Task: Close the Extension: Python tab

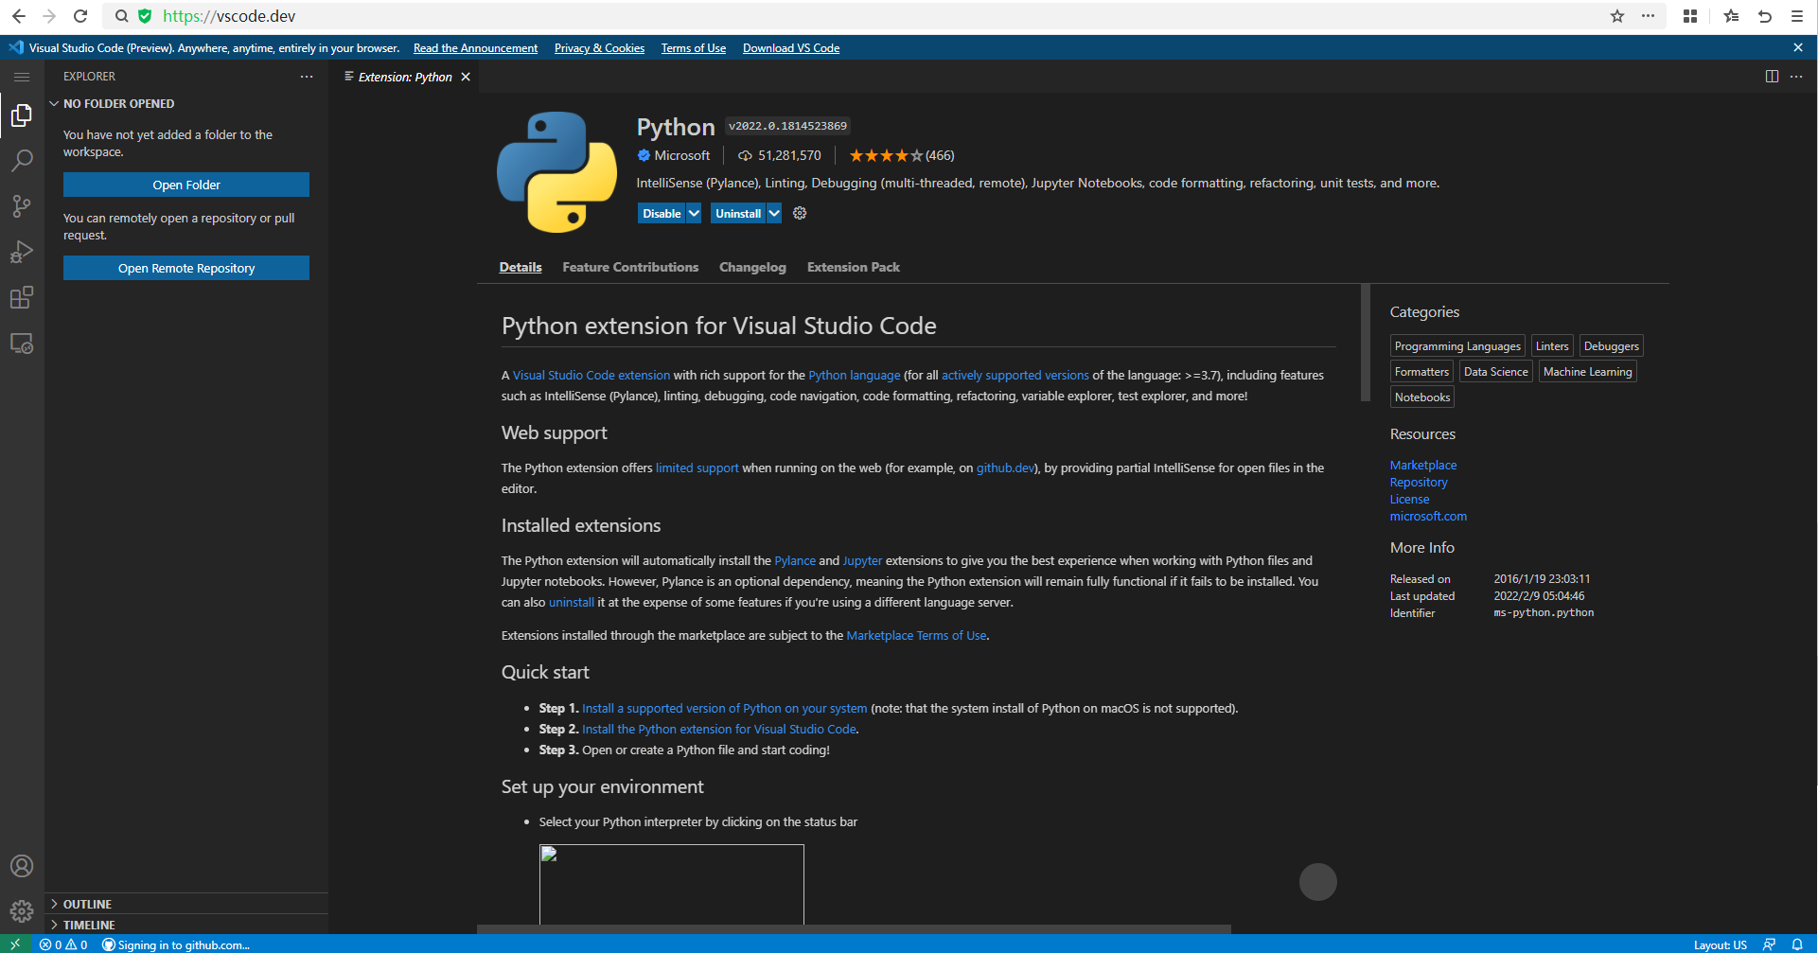Action: point(466,77)
